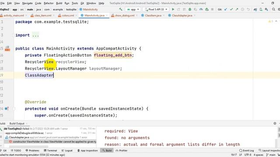This screenshot has width=280, height=157.
Task: Close the MainActivity.java tab
Action: 107,16
